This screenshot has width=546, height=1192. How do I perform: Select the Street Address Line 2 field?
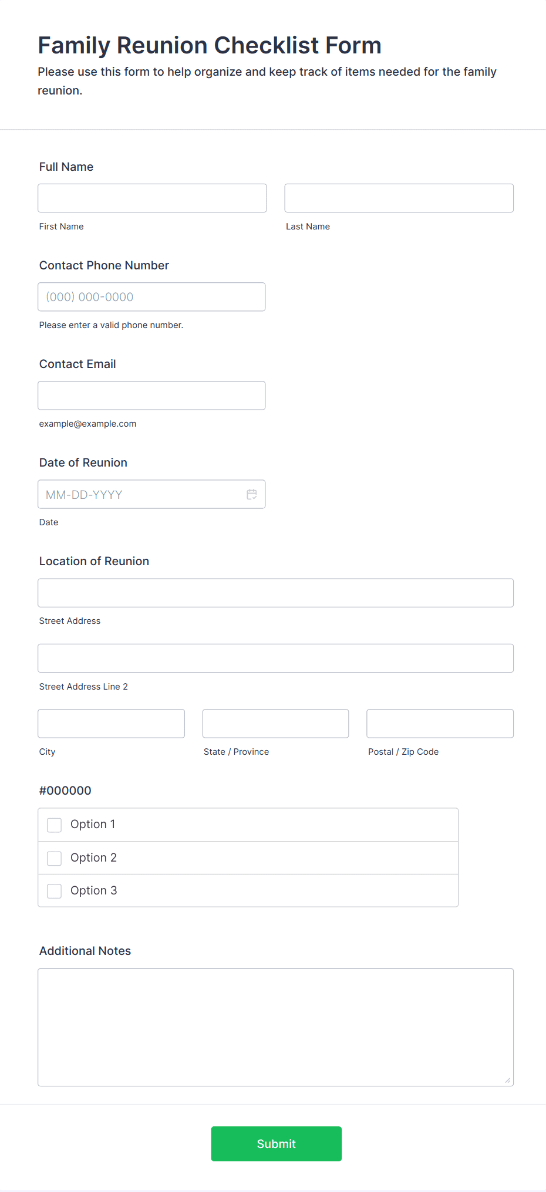(x=276, y=658)
